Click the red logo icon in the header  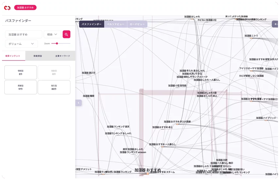pos(7,8)
